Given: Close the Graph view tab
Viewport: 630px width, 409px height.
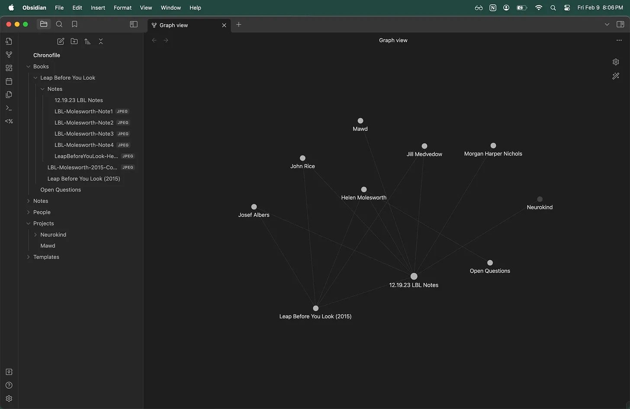Looking at the screenshot, I should 224,25.
